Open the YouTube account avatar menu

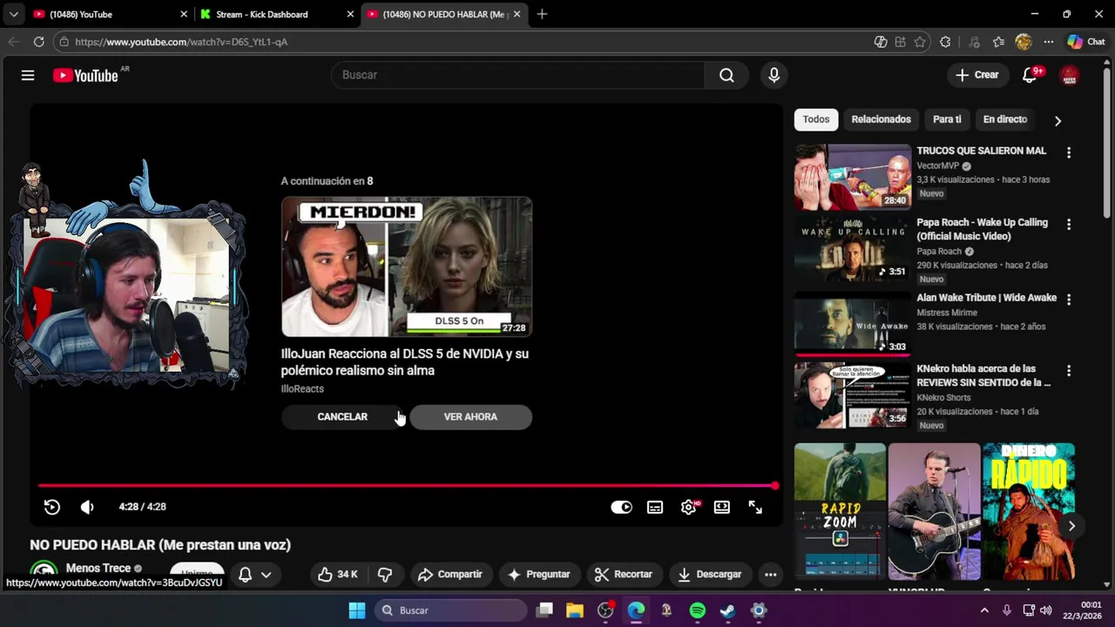[1070, 76]
